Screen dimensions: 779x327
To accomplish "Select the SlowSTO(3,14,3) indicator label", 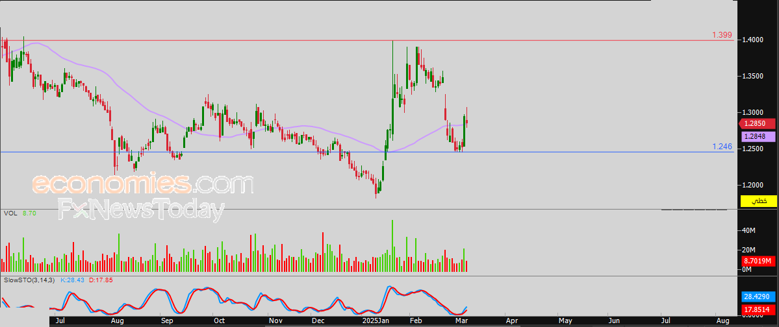I will (x=31, y=280).
